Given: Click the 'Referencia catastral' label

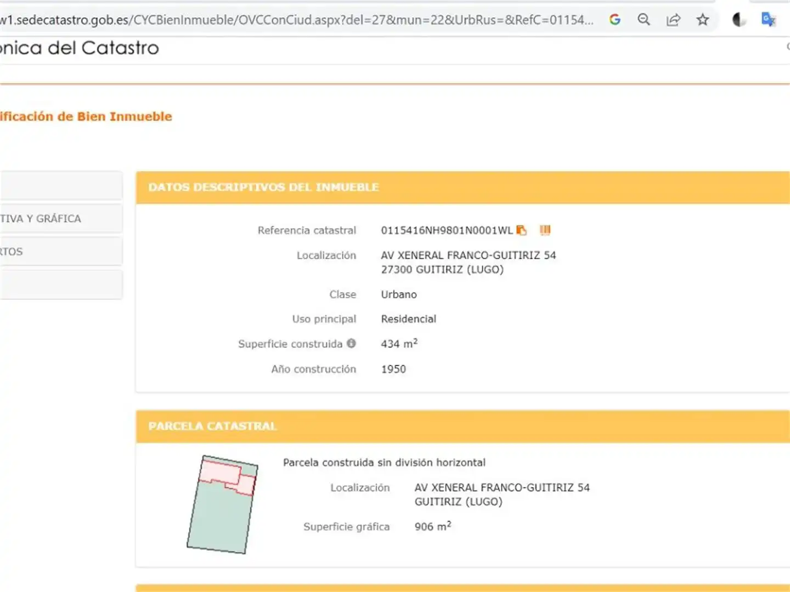Looking at the screenshot, I should pos(307,230).
